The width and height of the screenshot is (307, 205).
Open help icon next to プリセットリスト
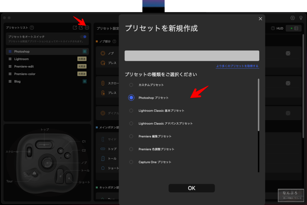pos(32,28)
